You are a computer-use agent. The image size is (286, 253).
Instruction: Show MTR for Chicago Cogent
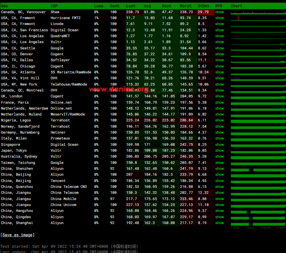click(x=219, y=66)
